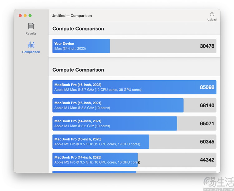Click 'Your Device' label
234x191 pixels.
64,44
